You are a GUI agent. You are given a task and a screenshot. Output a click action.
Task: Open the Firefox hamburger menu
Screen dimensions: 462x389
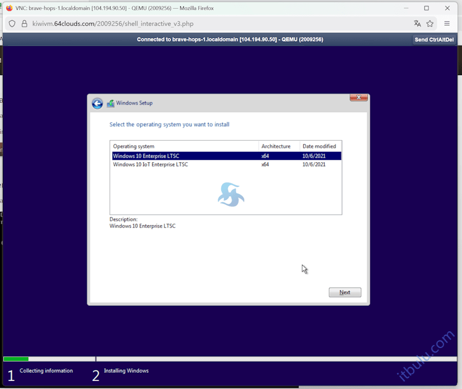(446, 24)
